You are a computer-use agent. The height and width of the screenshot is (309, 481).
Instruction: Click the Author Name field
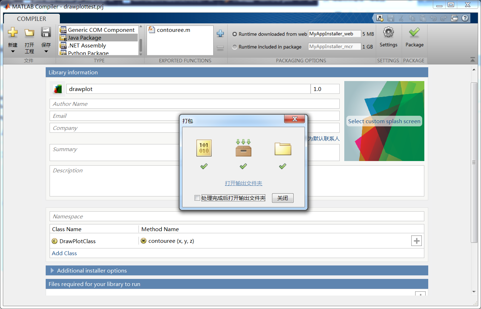point(194,104)
